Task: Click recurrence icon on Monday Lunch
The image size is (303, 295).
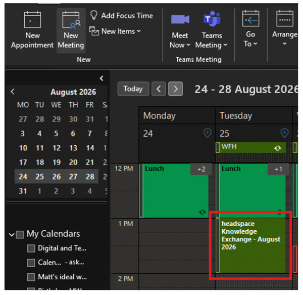Action: (203, 212)
